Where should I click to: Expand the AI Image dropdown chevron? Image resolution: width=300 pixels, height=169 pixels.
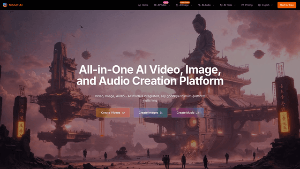tap(192, 5)
